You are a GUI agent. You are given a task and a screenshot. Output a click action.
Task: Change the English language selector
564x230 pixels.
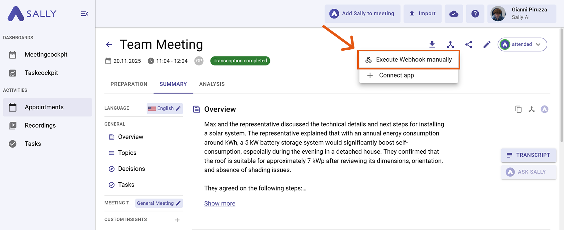pos(165,108)
